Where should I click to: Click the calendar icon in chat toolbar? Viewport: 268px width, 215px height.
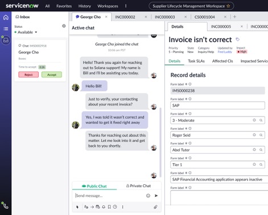98,207
